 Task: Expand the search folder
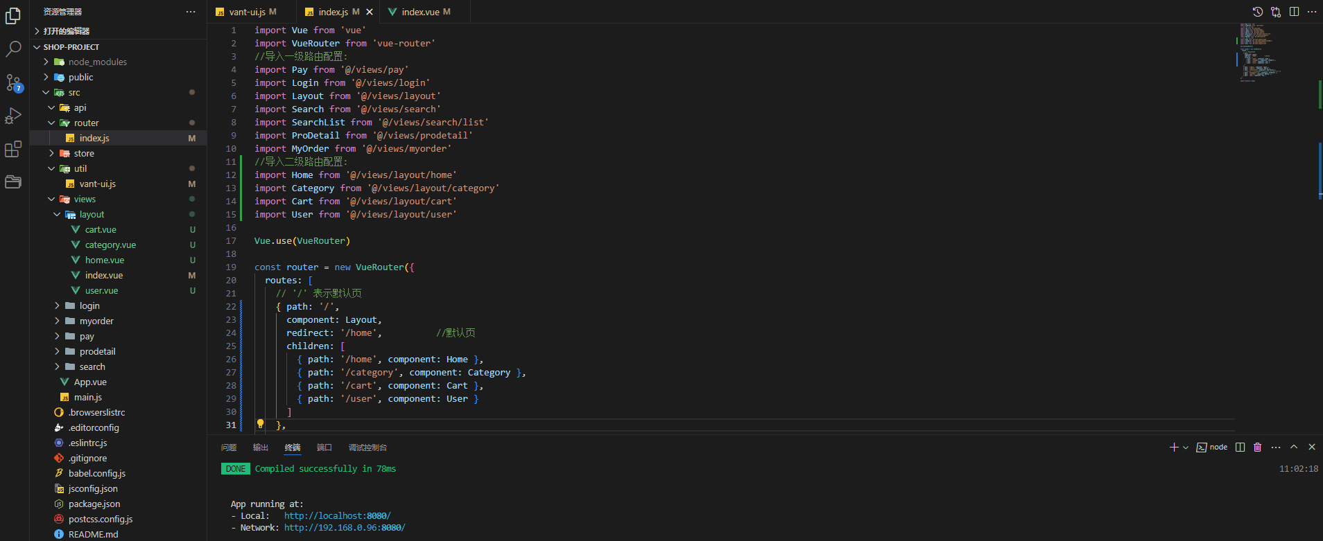coord(119,367)
